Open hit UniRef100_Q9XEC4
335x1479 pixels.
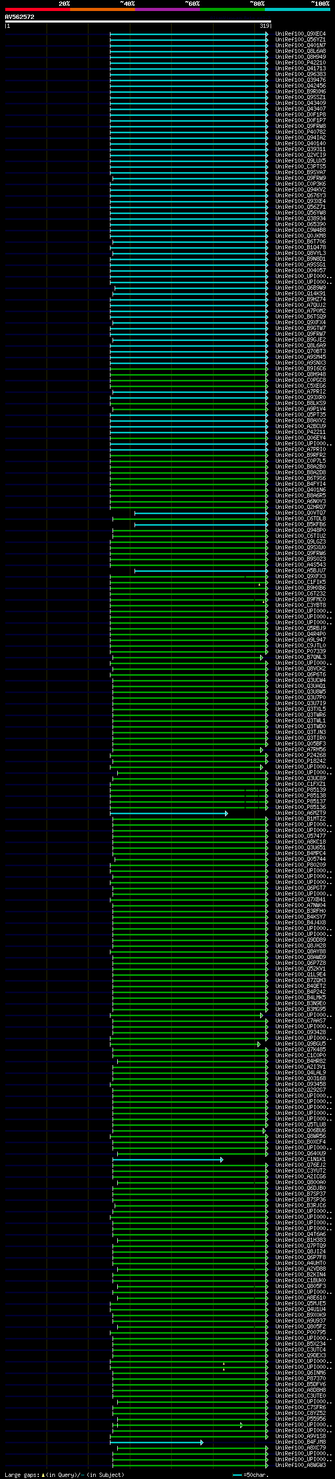point(300,34)
